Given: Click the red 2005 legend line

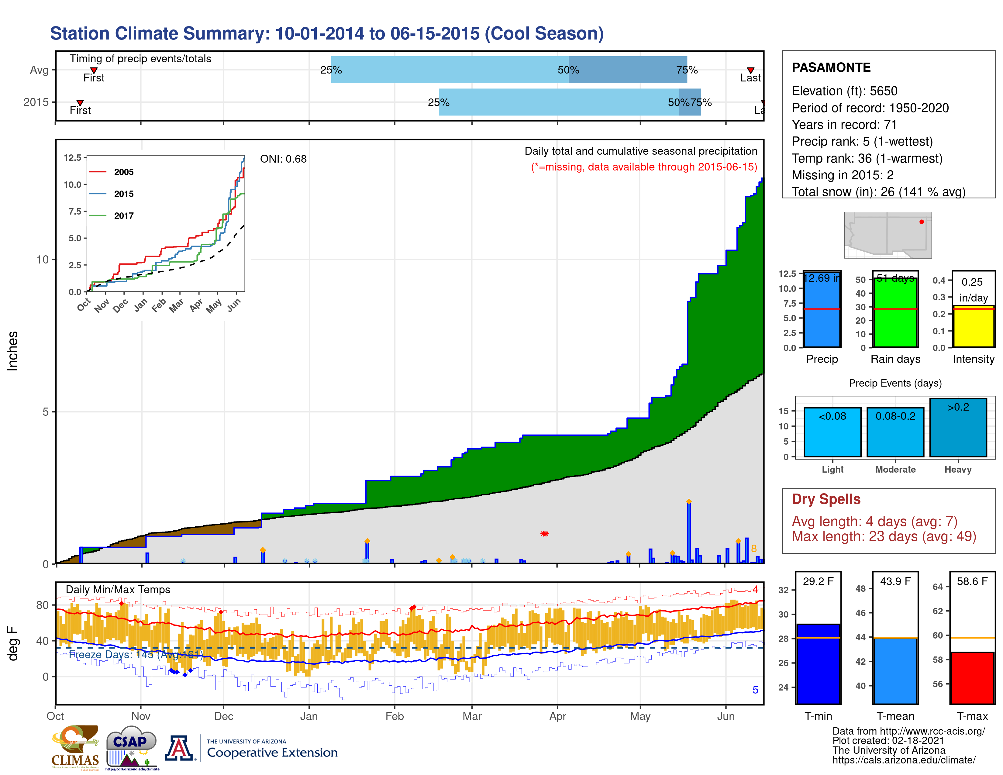Looking at the screenshot, I should click(x=97, y=172).
